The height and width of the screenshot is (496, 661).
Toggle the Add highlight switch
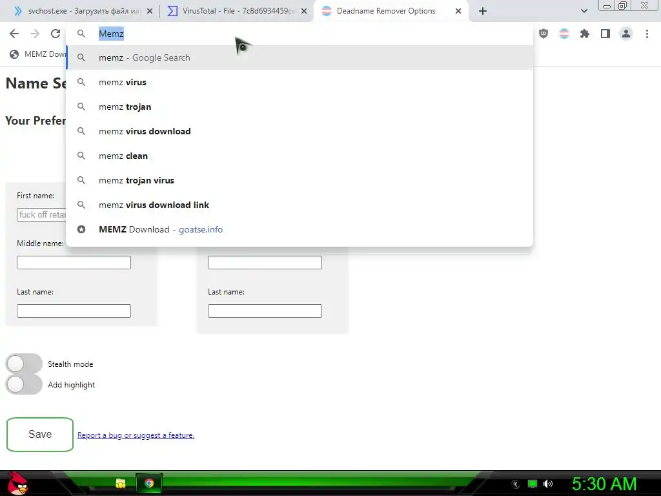(x=24, y=384)
